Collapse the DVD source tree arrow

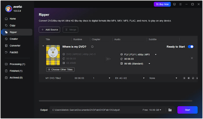(x=43, y=46)
